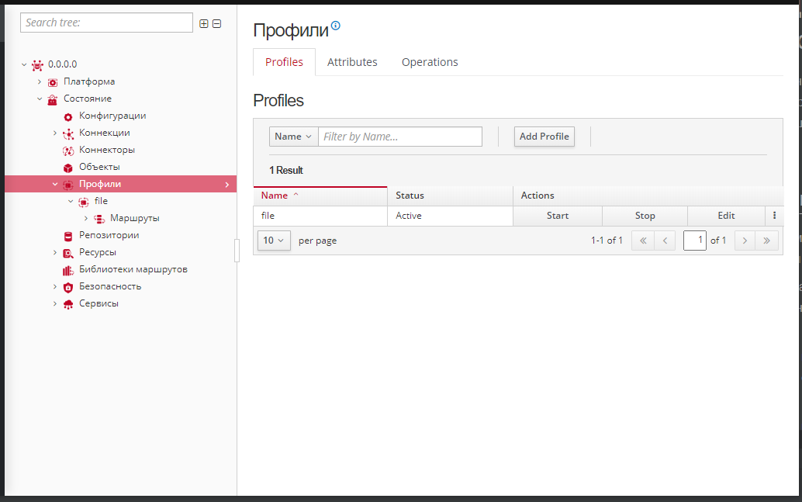
Task: Select the Коннекторы tree node
Action: pyautogui.click(x=106, y=150)
